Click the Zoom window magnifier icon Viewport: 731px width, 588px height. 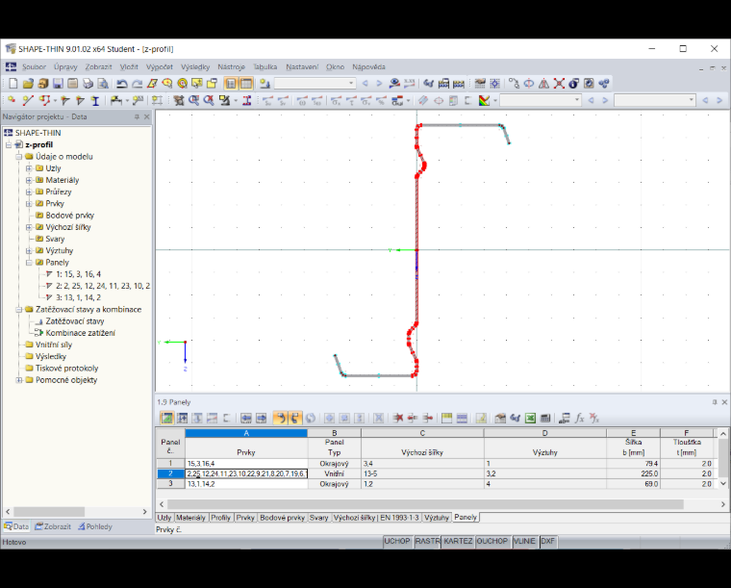(x=194, y=100)
